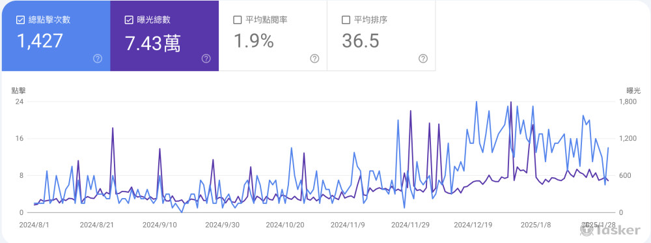
Task: Select the 1.9% average CTR value
Action: click(x=254, y=40)
